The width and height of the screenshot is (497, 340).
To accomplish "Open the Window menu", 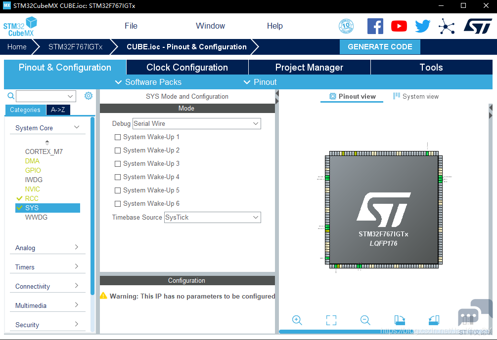I will pyautogui.click(x=210, y=26).
